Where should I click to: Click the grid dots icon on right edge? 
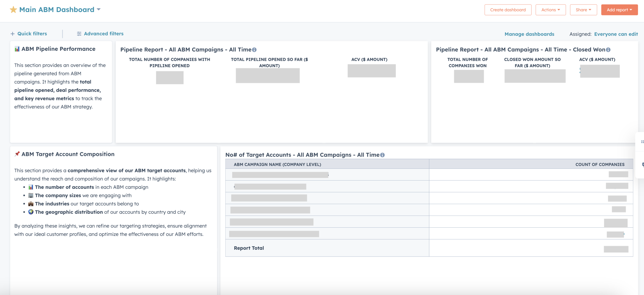[642, 142]
